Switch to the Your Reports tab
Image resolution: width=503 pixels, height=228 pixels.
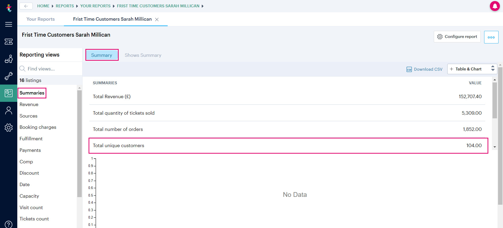point(41,19)
